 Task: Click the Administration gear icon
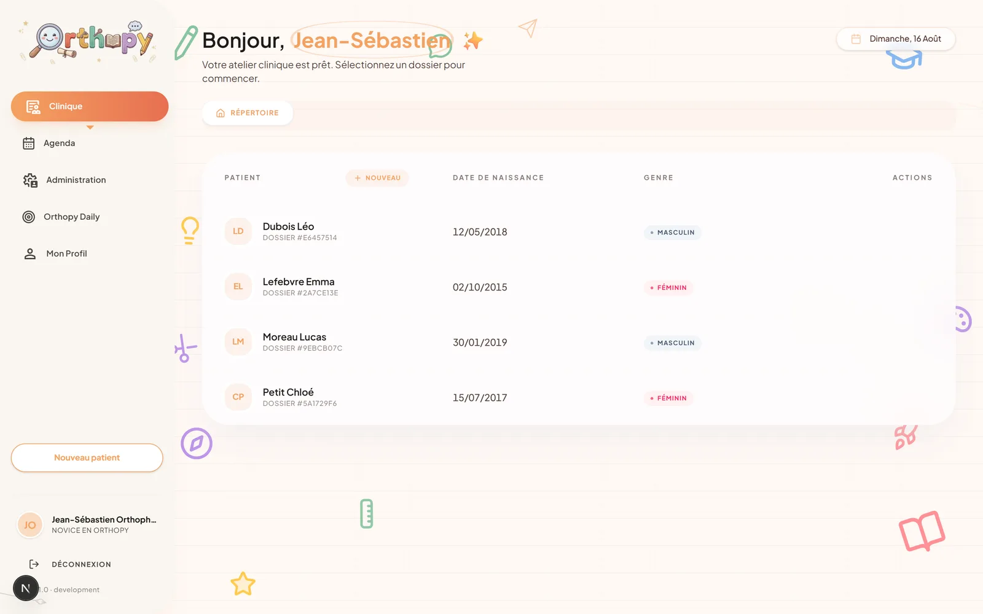(x=30, y=180)
